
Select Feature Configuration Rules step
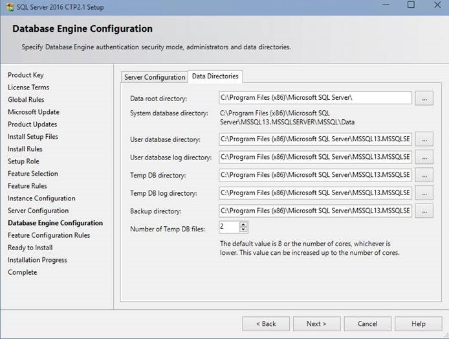tap(49, 235)
